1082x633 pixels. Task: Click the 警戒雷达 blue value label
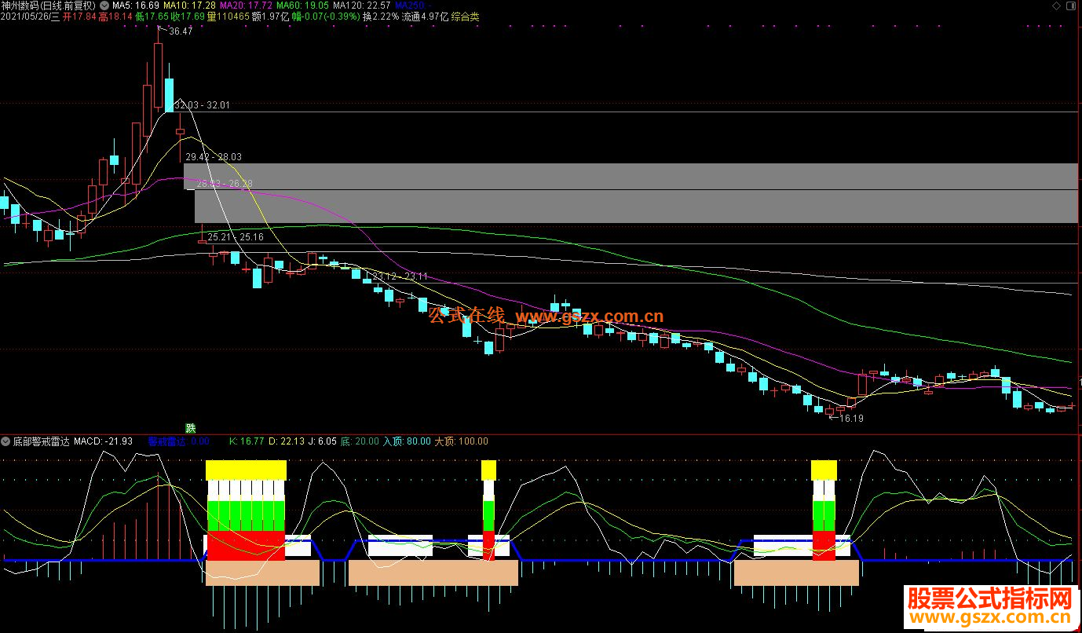coord(179,441)
